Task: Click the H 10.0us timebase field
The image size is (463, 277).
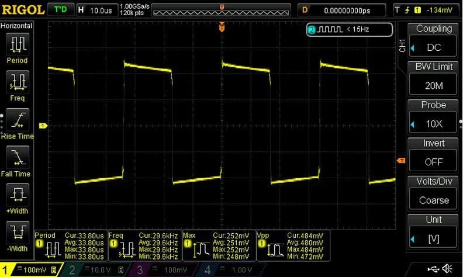Action: [x=97, y=11]
